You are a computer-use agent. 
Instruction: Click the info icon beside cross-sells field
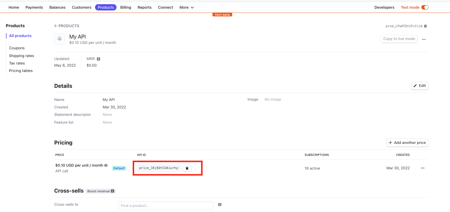(220, 205)
